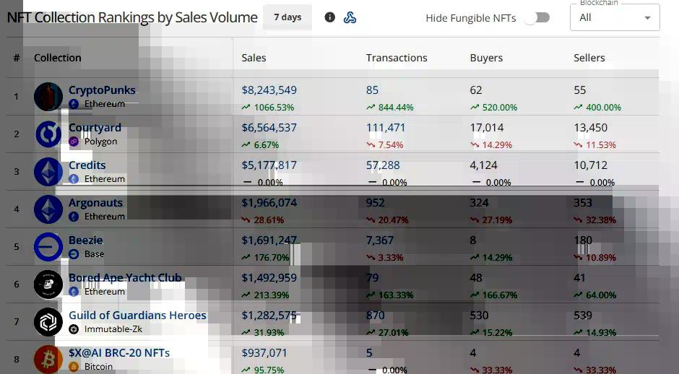Screen dimensions: 679x374
Task: Sort by the Transactions column header
Action: [x=397, y=58]
